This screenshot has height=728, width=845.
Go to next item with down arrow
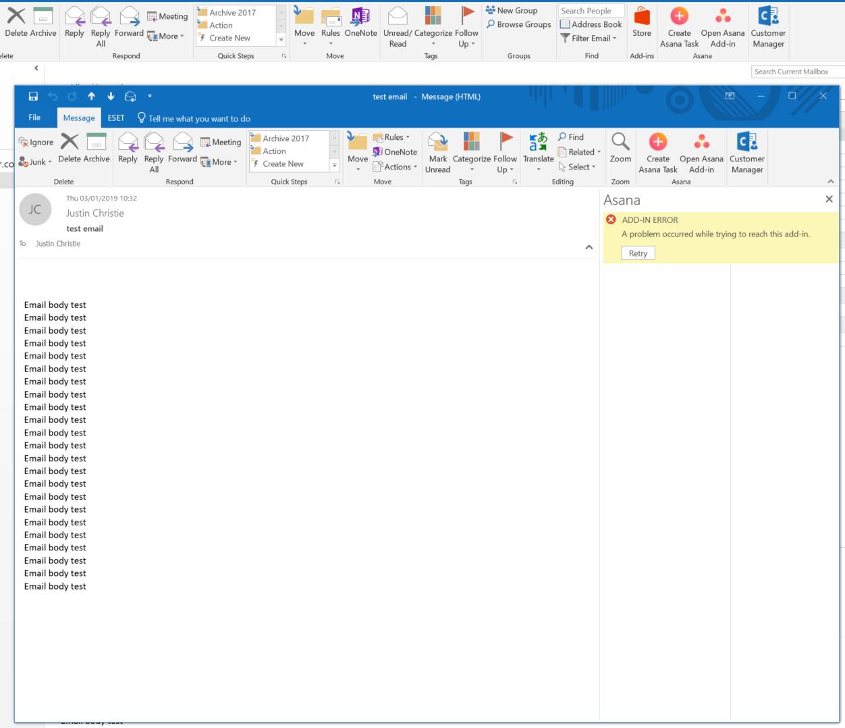point(111,97)
